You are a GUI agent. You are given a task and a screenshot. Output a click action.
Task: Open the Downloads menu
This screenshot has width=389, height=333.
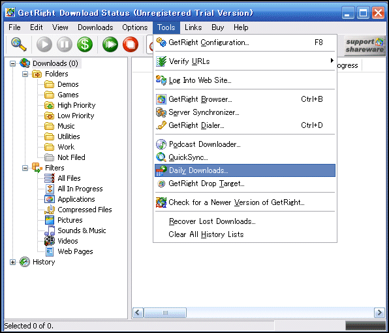tap(95, 27)
